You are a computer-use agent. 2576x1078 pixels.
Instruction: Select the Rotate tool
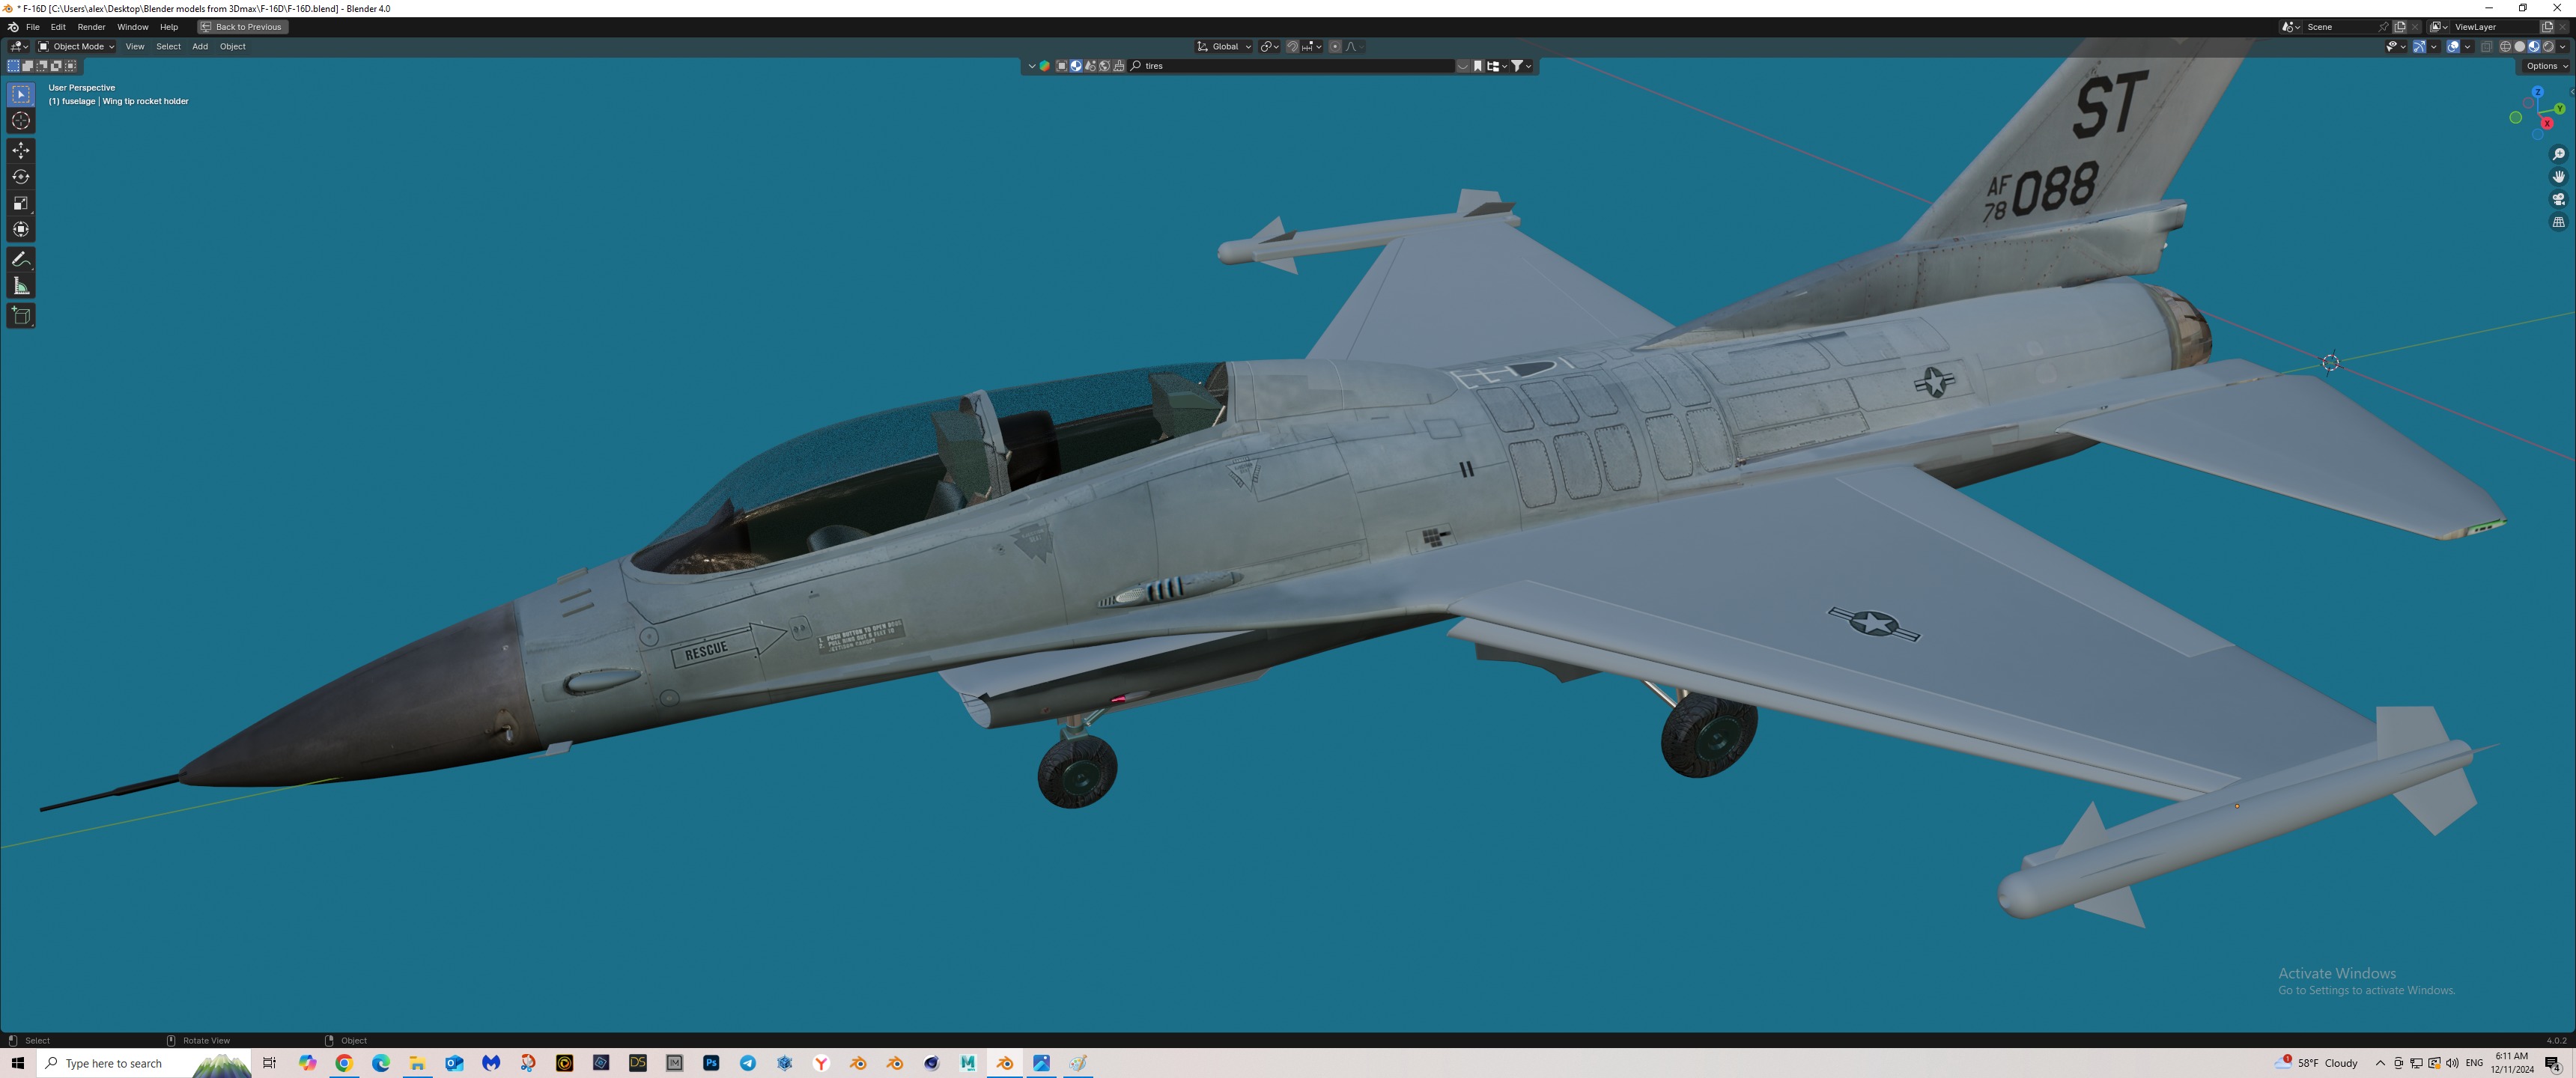point(21,177)
